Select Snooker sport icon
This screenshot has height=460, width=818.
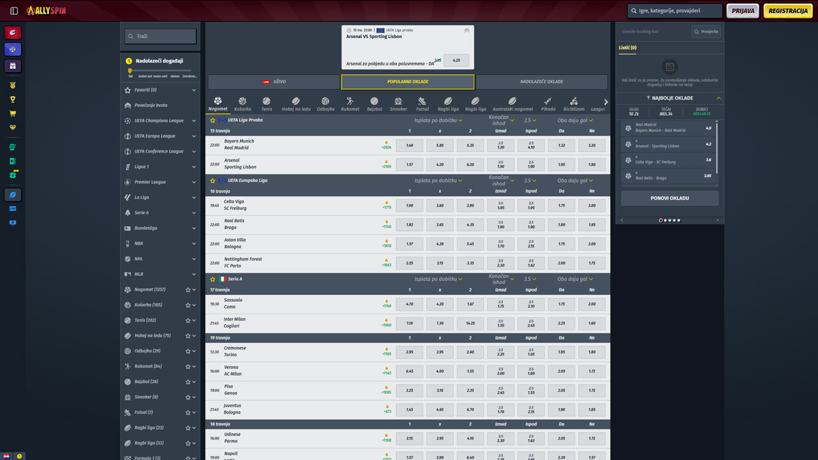click(398, 104)
